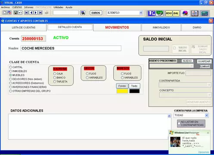
Task: Check NO LISTAR EN CONTRAPARTIDAS box
Action: 179,124
